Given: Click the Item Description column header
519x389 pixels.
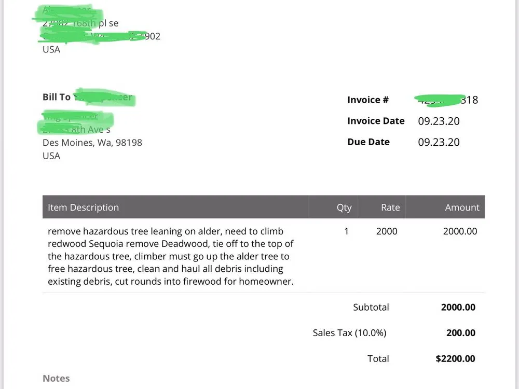Looking at the screenshot, I should pyautogui.click(x=83, y=207).
